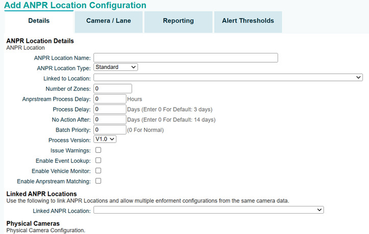Select the Alert Thresholds tab
The image size is (369, 234).
tap(248, 22)
